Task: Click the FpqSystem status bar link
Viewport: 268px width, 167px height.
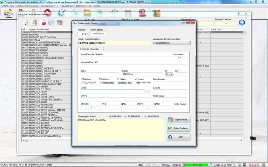Action: click(x=254, y=165)
